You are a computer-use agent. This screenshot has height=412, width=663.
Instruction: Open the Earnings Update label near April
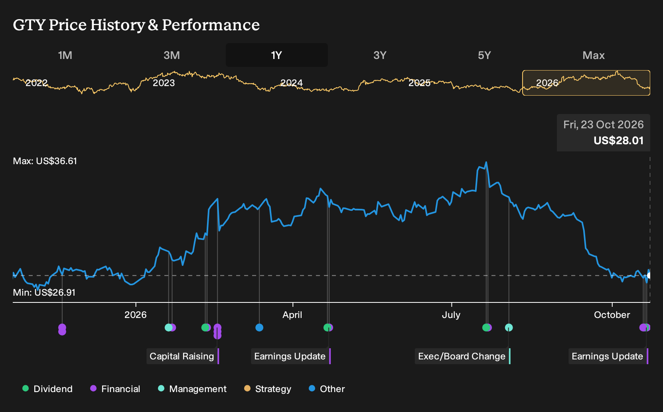tap(291, 356)
